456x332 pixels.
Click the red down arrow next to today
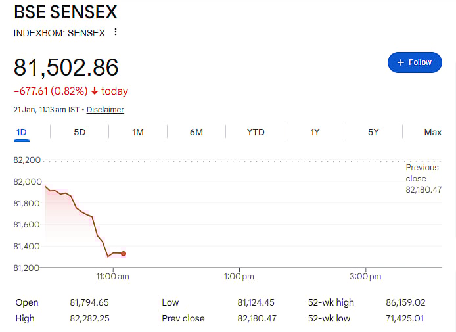(95, 91)
